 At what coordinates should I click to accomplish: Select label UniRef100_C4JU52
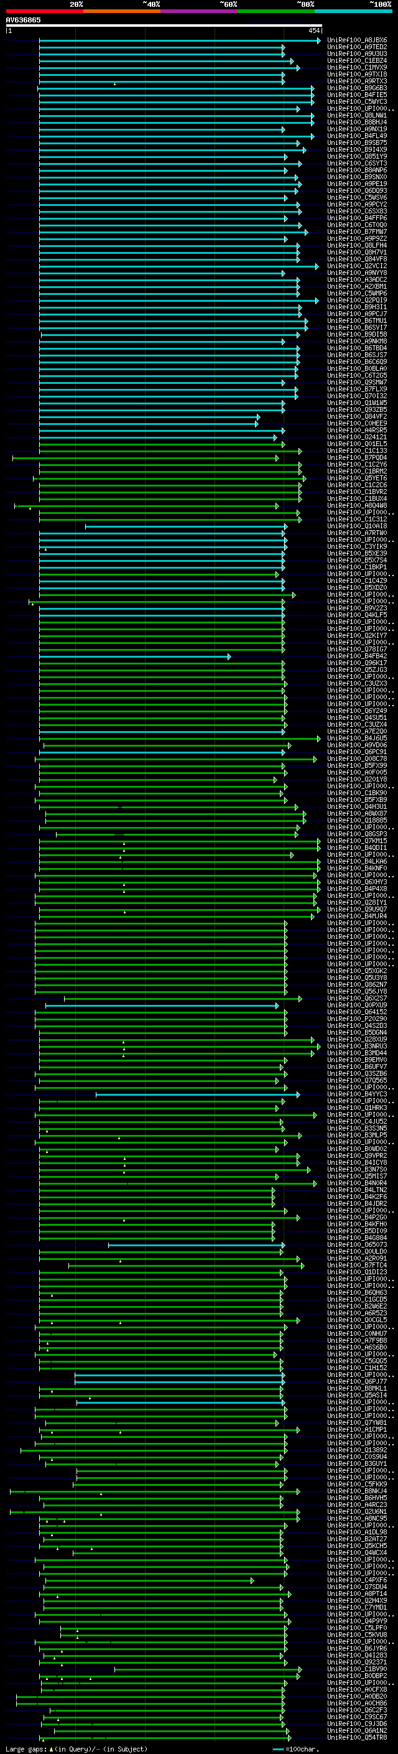[x=357, y=1122]
